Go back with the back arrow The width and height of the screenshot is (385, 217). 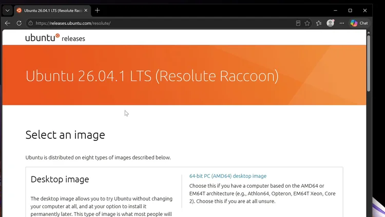pyautogui.click(x=7, y=23)
